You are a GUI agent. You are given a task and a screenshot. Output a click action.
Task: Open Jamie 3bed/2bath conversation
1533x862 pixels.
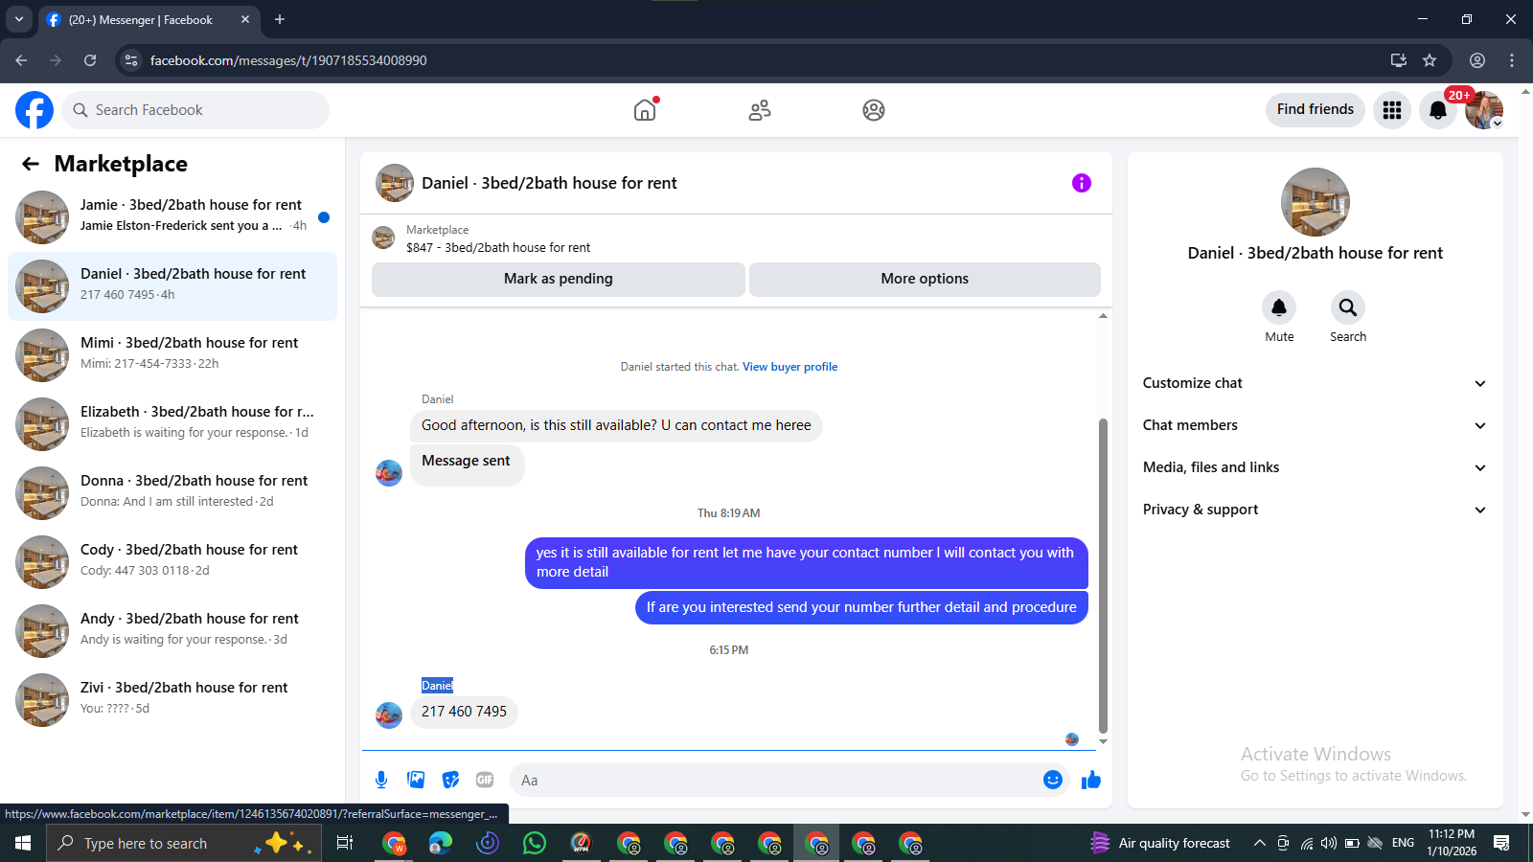point(172,217)
